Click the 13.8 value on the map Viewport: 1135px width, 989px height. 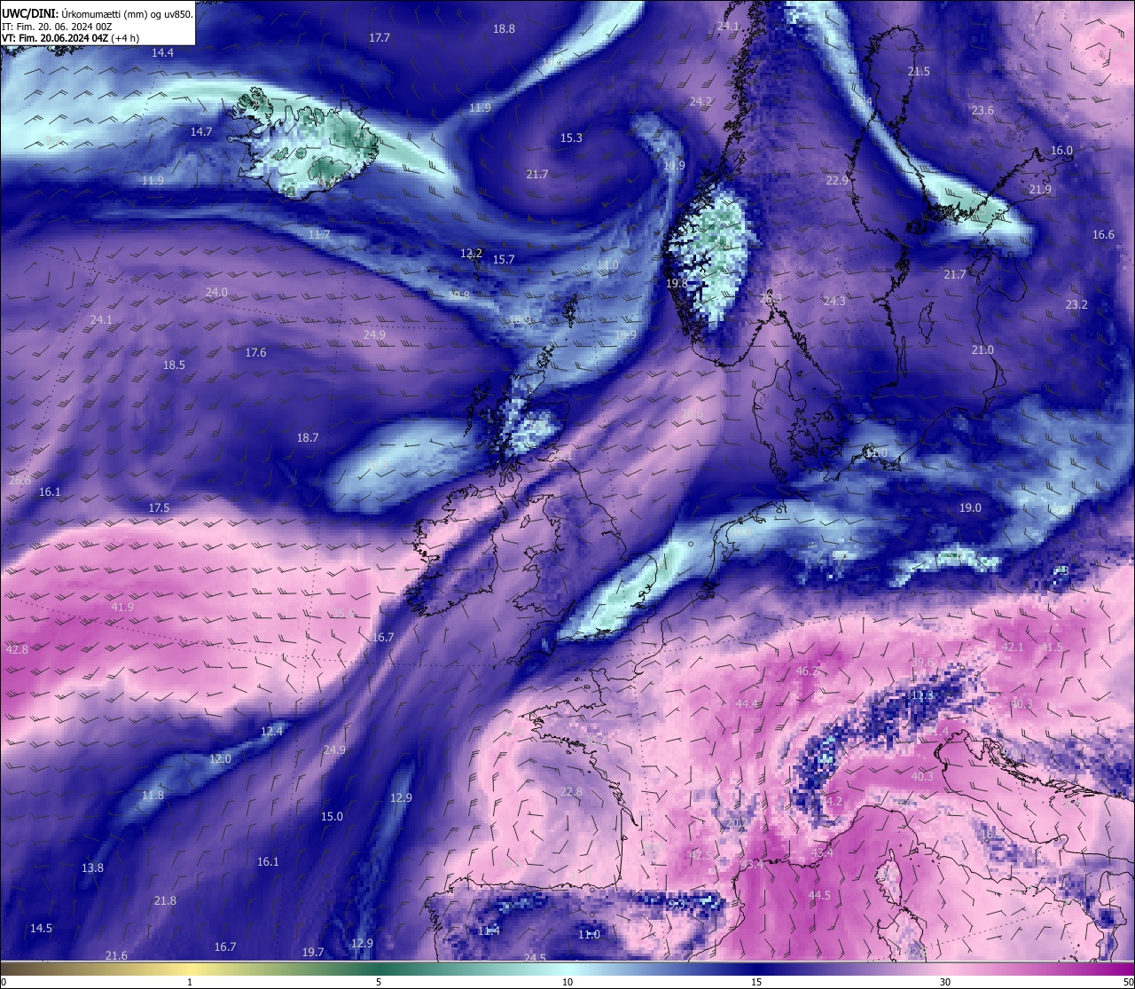click(92, 867)
